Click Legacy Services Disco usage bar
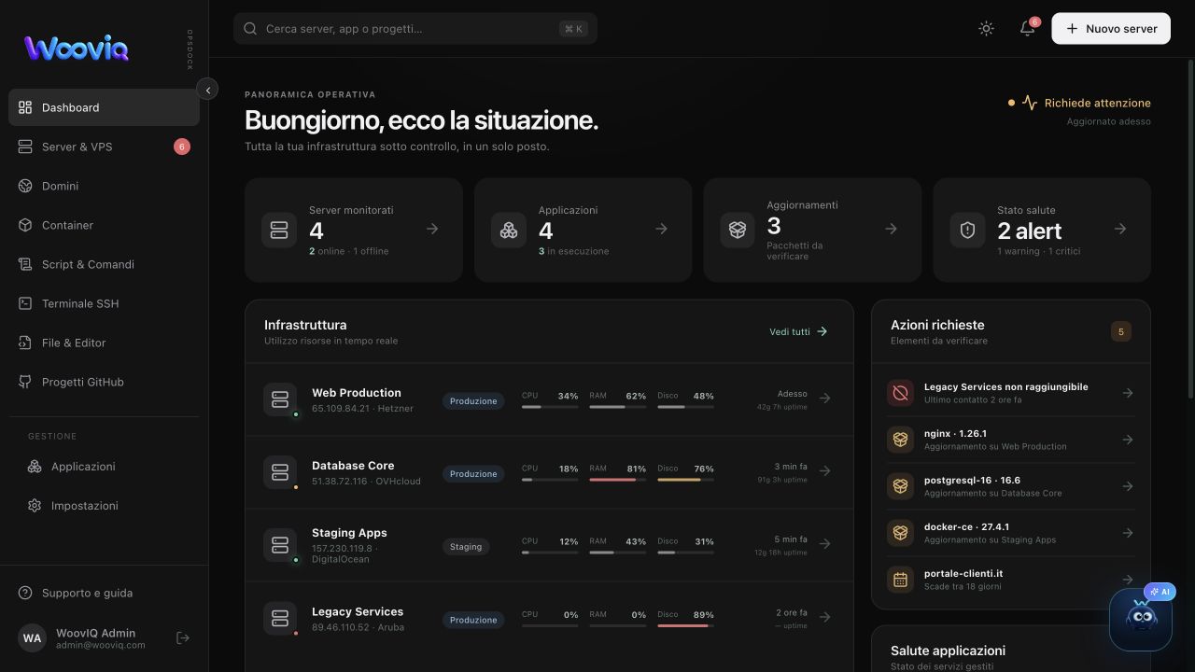 point(685,625)
